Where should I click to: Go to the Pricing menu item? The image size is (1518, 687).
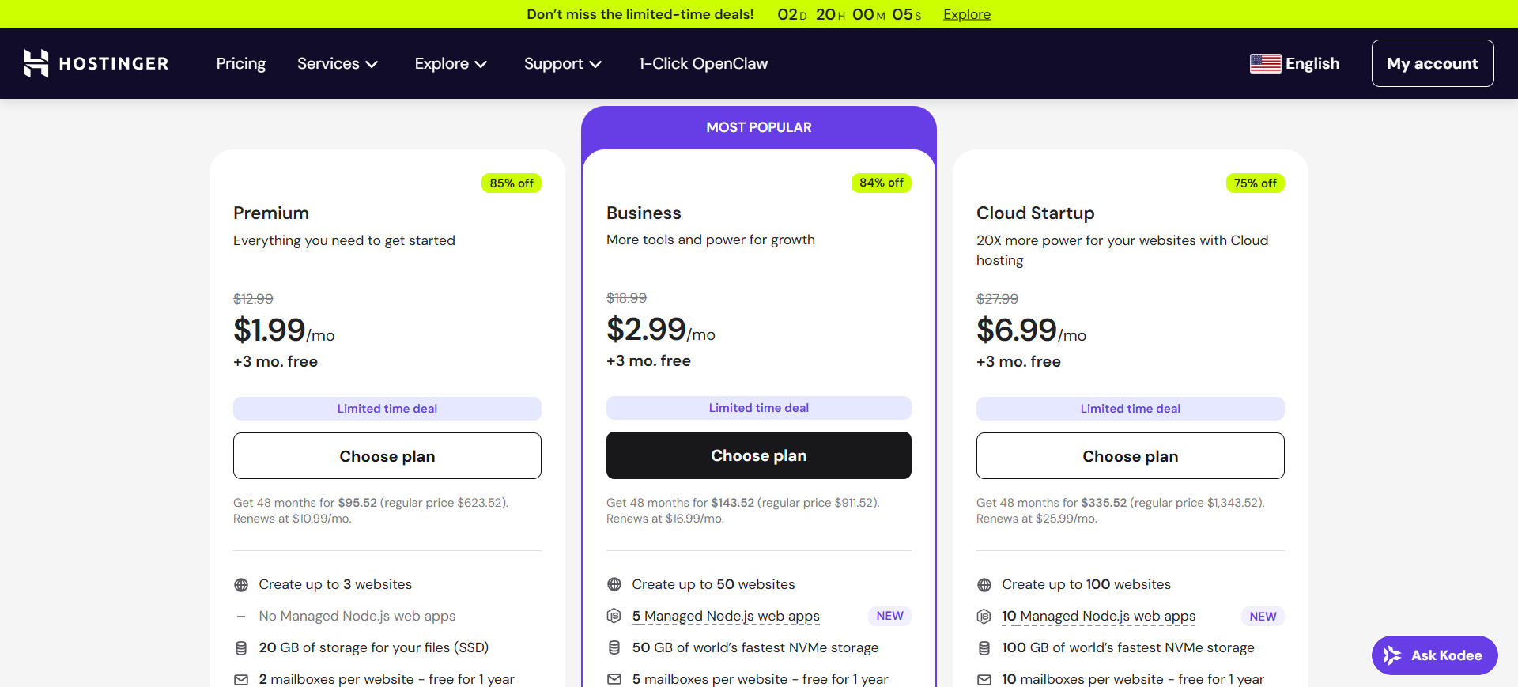pos(241,63)
